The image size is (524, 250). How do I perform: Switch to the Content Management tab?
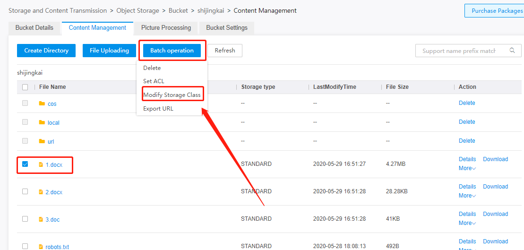point(98,28)
